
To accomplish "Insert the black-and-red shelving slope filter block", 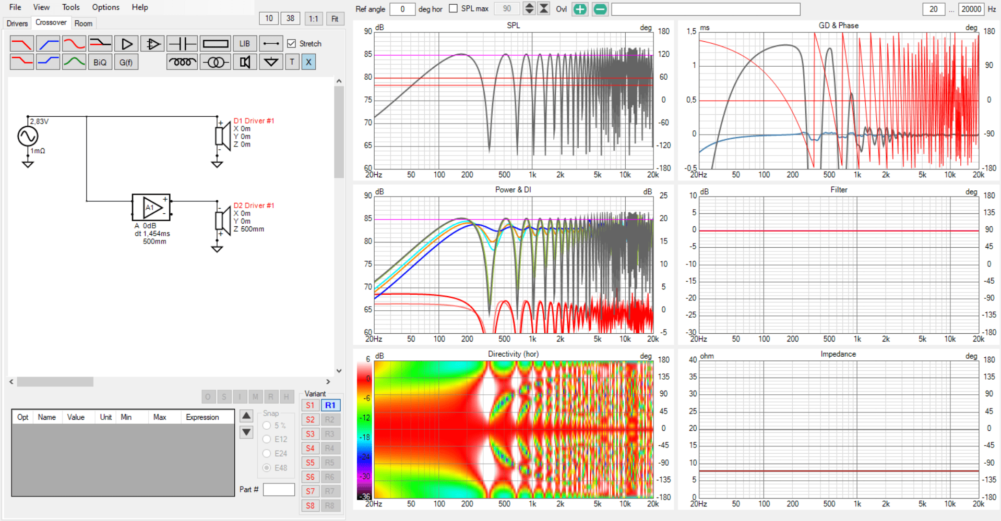I will coord(100,44).
